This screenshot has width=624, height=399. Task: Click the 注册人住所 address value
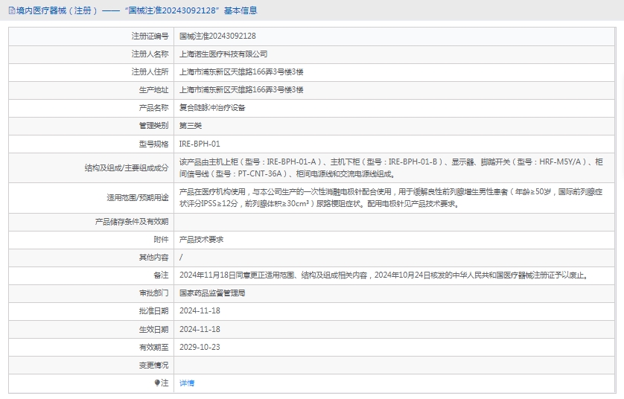pyautogui.click(x=241, y=71)
